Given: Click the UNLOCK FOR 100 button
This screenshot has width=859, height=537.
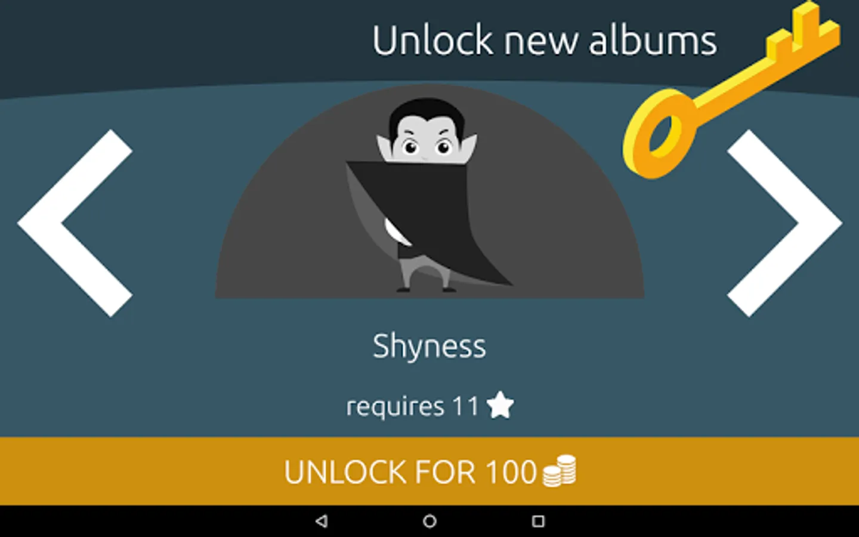Looking at the screenshot, I should [x=429, y=471].
